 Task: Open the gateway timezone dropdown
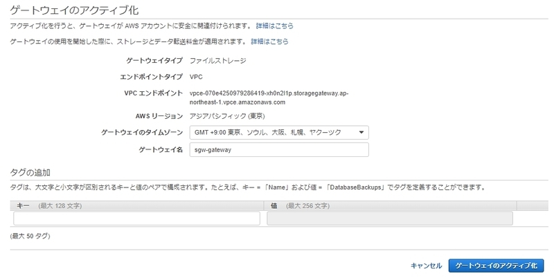point(279,133)
